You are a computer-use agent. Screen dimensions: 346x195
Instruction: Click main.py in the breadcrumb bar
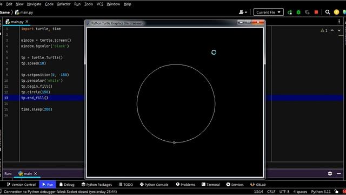tap(24, 12)
